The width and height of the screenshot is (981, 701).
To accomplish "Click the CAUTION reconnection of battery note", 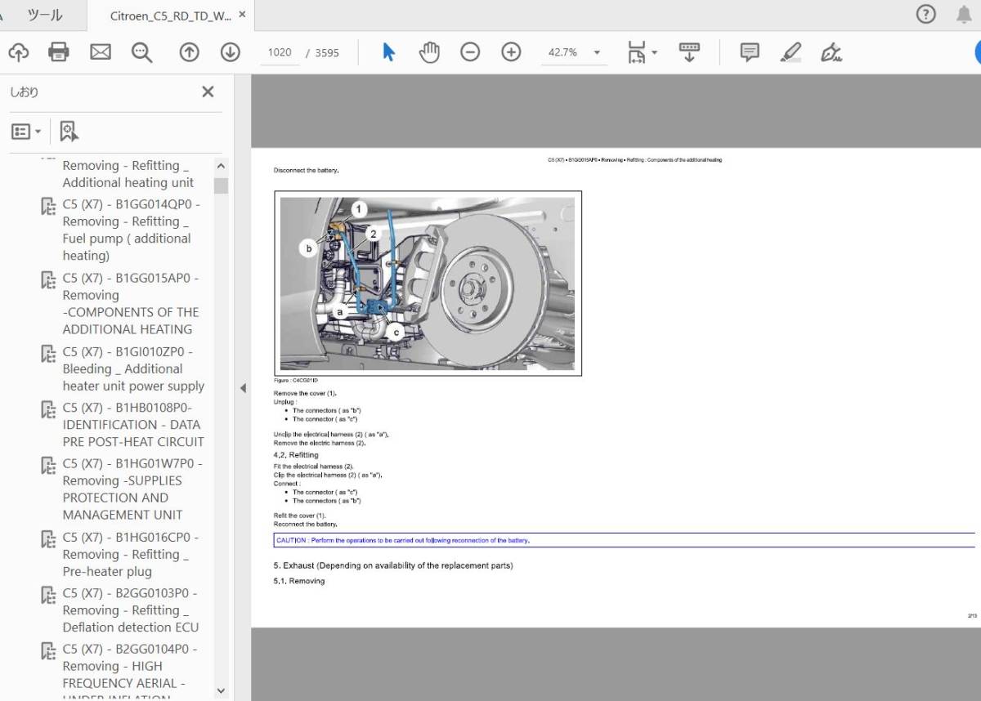I will 625,540.
